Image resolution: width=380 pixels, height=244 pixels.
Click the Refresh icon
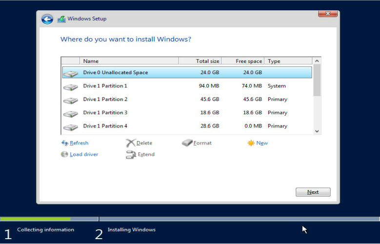click(x=65, y=143)
